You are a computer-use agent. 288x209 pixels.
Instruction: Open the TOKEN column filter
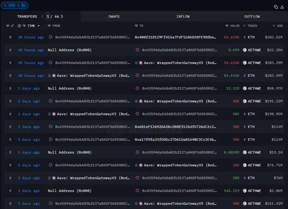coord(244,26)
